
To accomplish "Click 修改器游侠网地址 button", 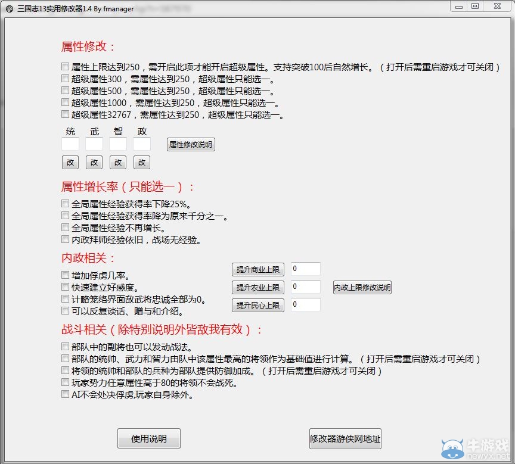I will click(x=345, y=438).
